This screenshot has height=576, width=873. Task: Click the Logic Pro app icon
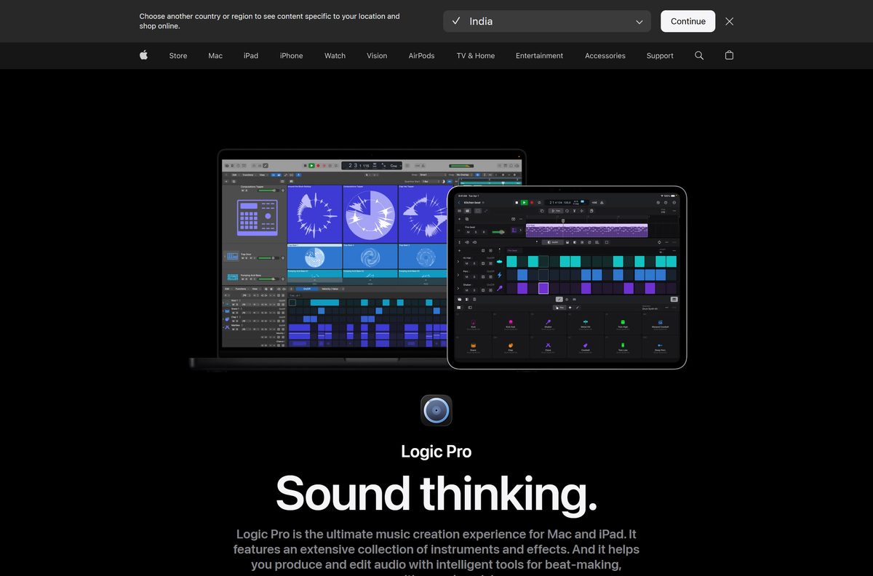436,410
